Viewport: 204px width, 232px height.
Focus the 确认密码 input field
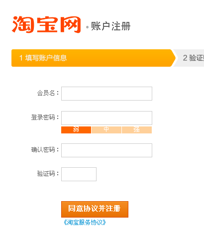(106, 150)
